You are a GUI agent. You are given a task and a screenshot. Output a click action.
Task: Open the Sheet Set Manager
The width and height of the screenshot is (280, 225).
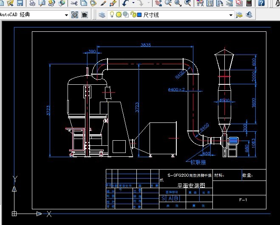coord(229,3)
